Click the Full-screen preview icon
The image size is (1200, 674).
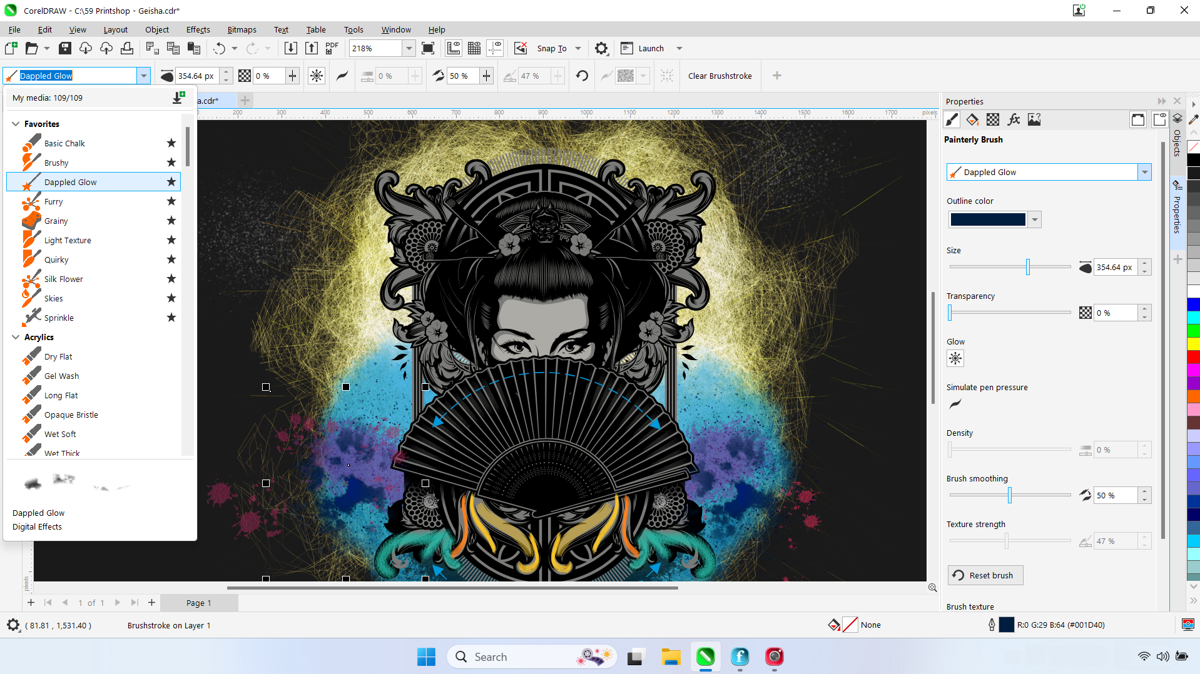(x=428, y=48)
